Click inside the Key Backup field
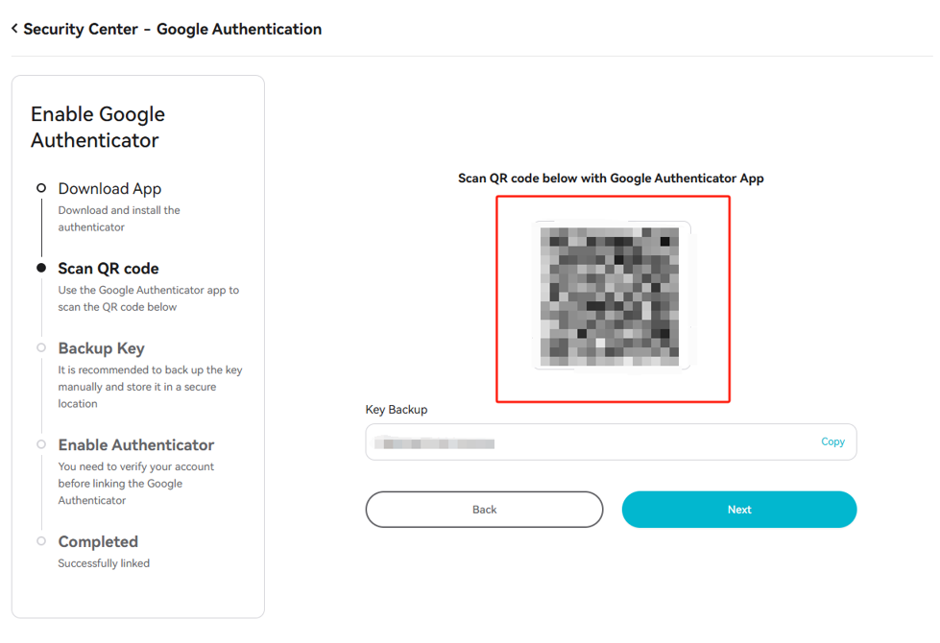 coord(611,442)
